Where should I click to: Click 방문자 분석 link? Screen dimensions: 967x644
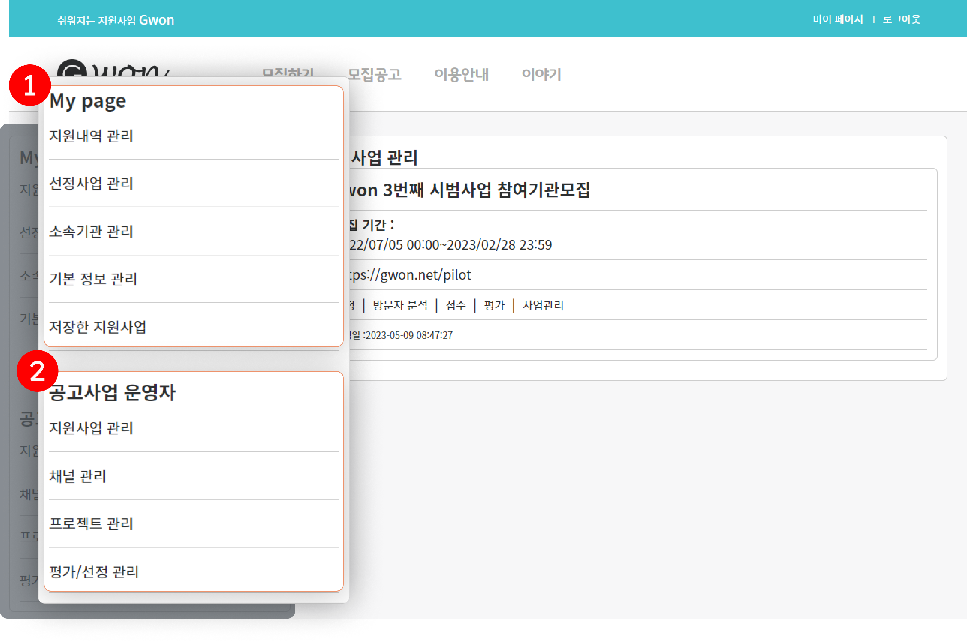pyautogui.click(x=400, y=305)
